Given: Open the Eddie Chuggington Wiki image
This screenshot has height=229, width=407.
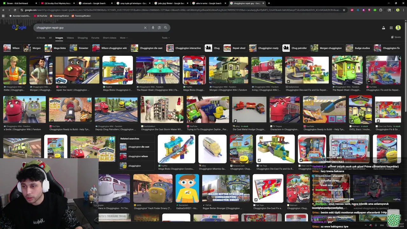Looking at the screenshot, I should [15, 70].
